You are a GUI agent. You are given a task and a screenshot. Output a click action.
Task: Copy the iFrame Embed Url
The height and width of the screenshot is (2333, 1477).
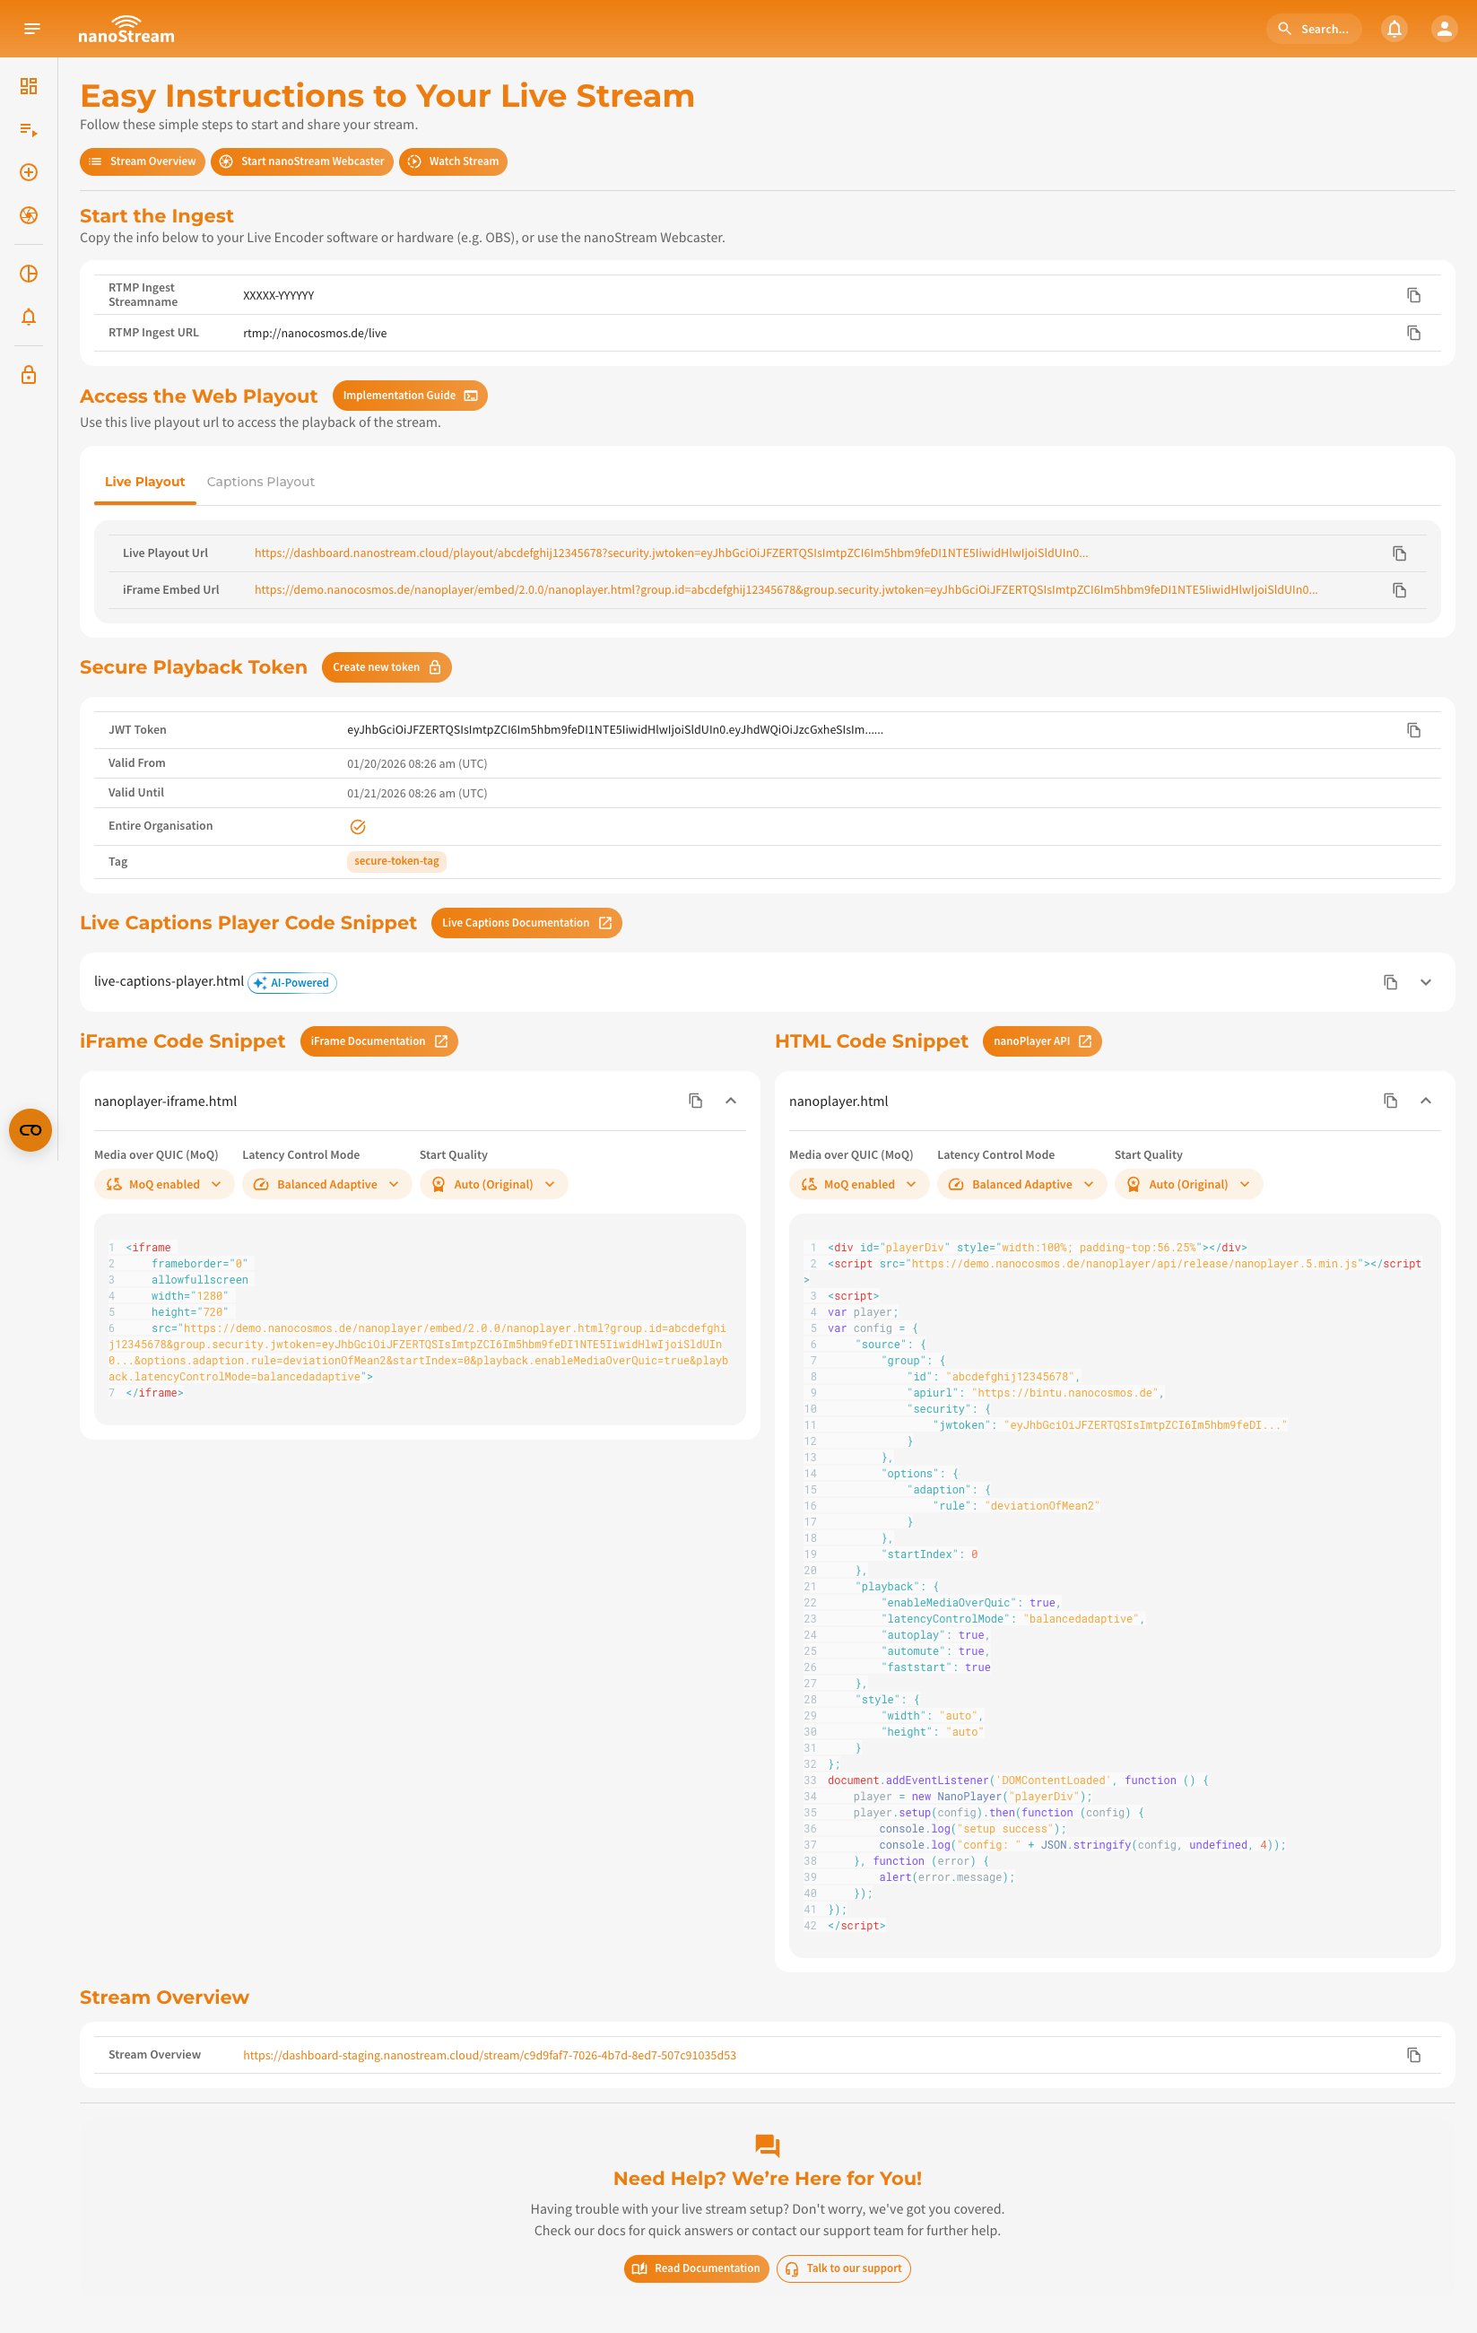tap(1399, 590)
